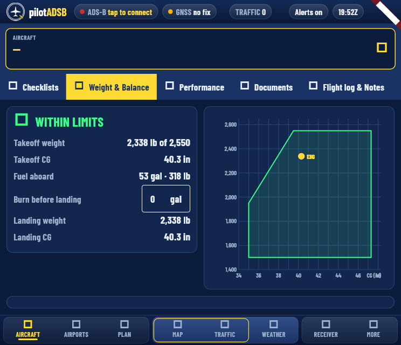Click the green Within Limits status icon
This screenshot has width=401, height=345.
coord(22,120)
